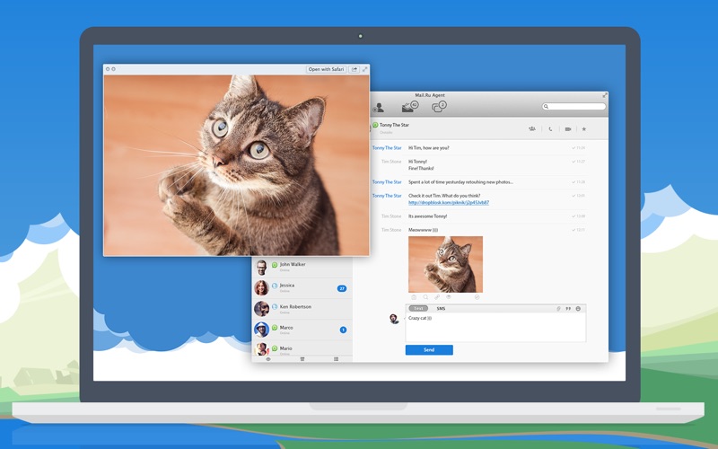Click Jessica's avatar photo
Viewport: 718px width, 449px height.
click(x=261, y=288)
